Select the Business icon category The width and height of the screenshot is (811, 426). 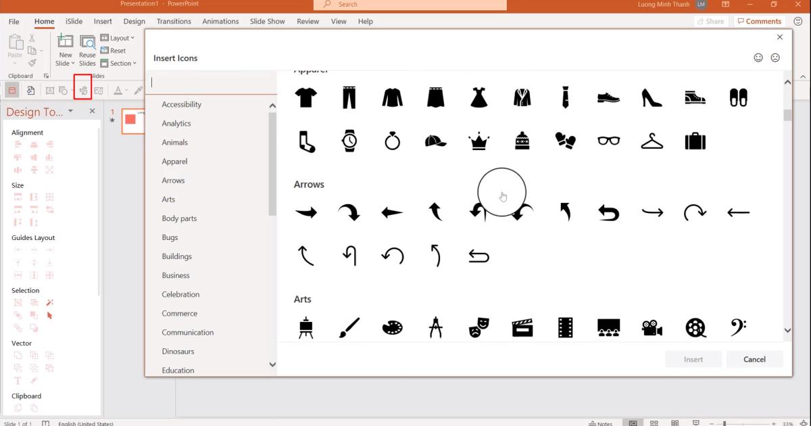click(x=176, y=275)
